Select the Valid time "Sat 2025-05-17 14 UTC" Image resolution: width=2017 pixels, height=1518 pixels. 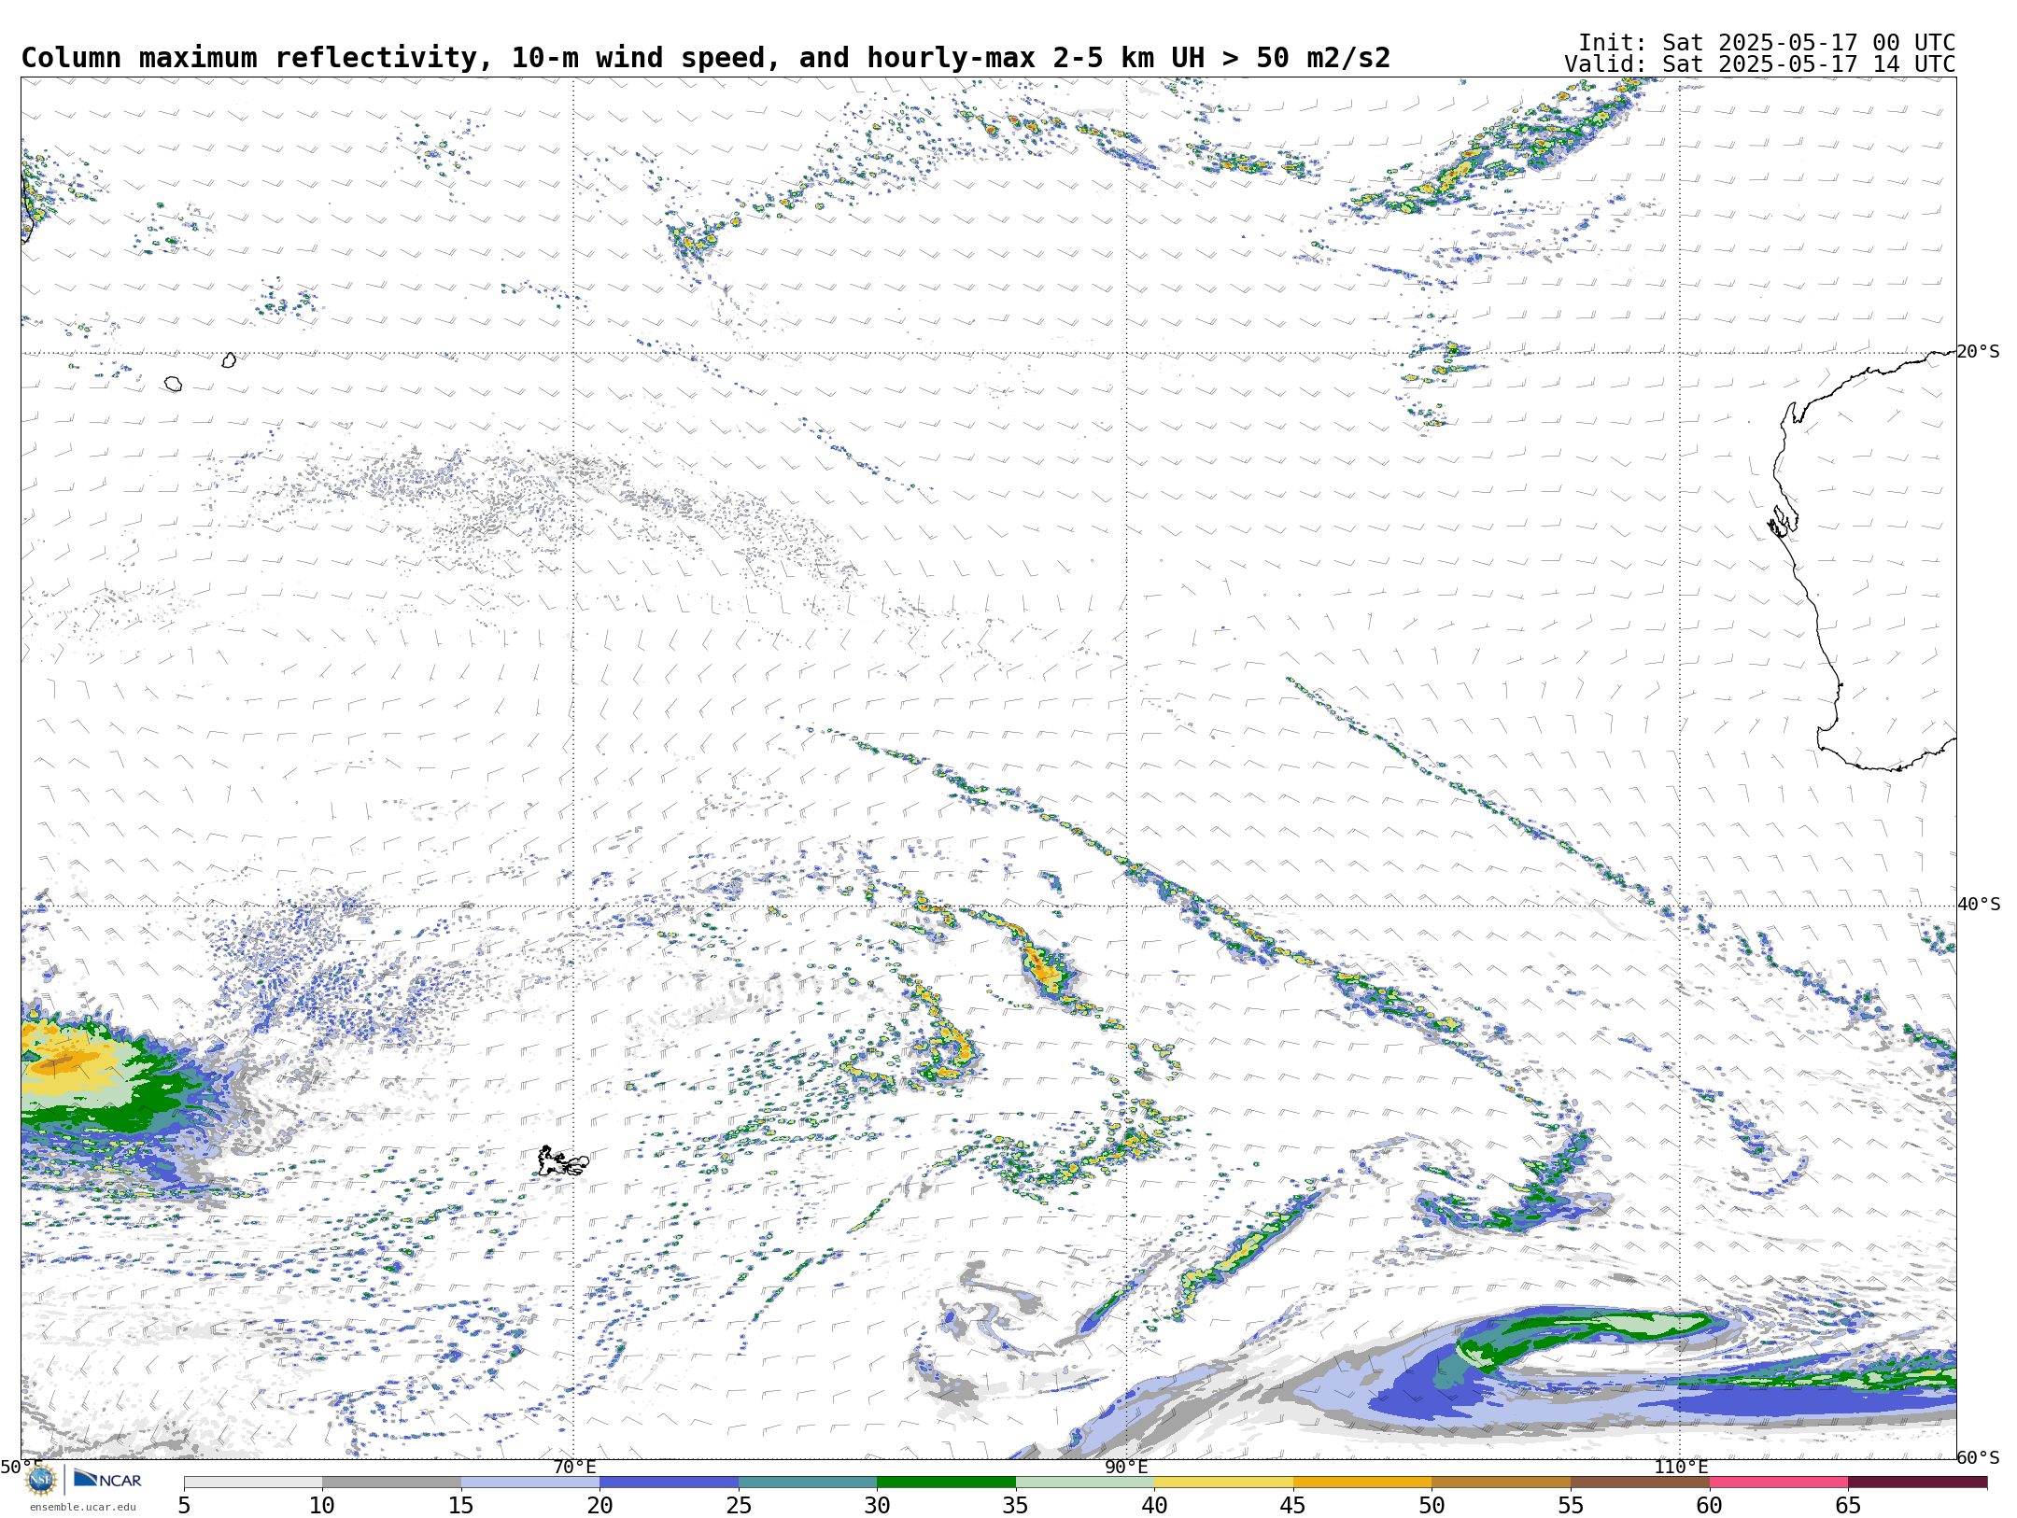(1808, 64)
